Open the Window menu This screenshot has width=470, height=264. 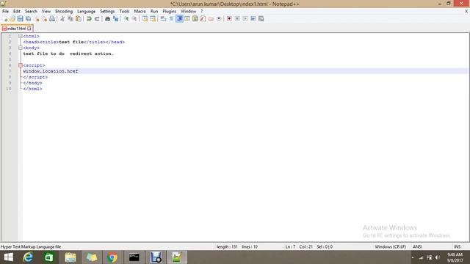(188, 12)
